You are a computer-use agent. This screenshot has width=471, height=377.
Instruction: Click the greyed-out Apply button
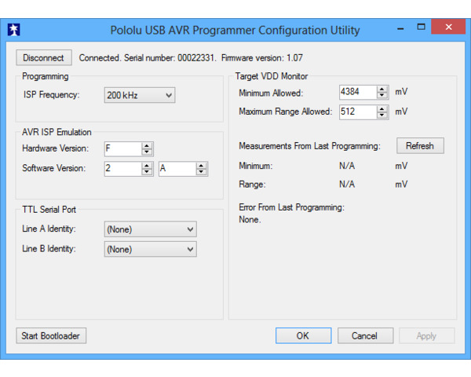point(427,335)
